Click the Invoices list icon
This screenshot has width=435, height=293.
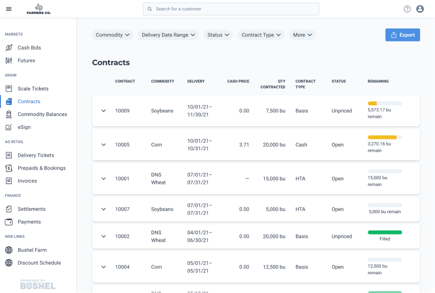pyautogui.click(x=9, y=181)
